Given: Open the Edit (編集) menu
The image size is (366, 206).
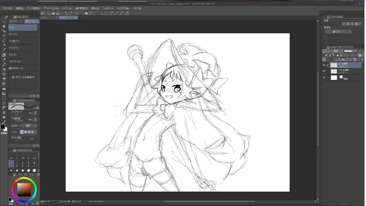Looking at the screenshot, I should [x=19, y=9].
